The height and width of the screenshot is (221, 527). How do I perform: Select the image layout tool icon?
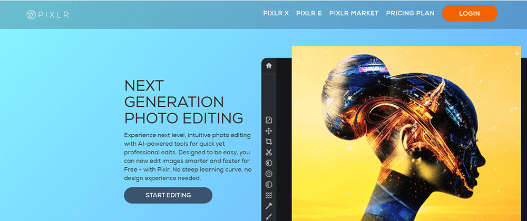(269, 120)
